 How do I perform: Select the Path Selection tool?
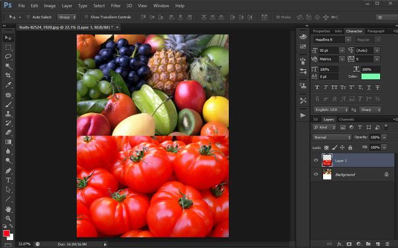click(x=8, y=189)
